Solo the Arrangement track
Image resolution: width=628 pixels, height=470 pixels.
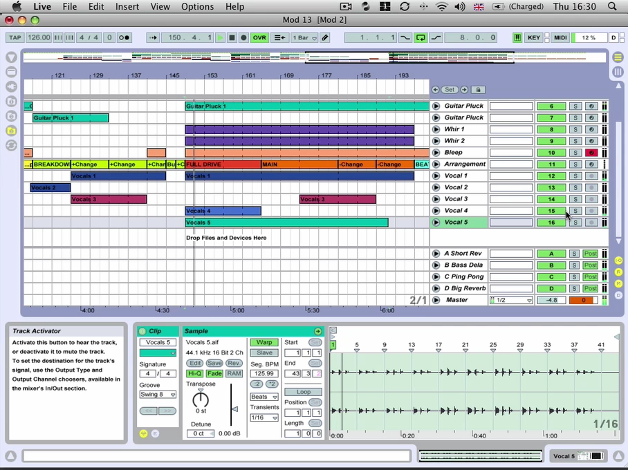click(x=575, y=164)
